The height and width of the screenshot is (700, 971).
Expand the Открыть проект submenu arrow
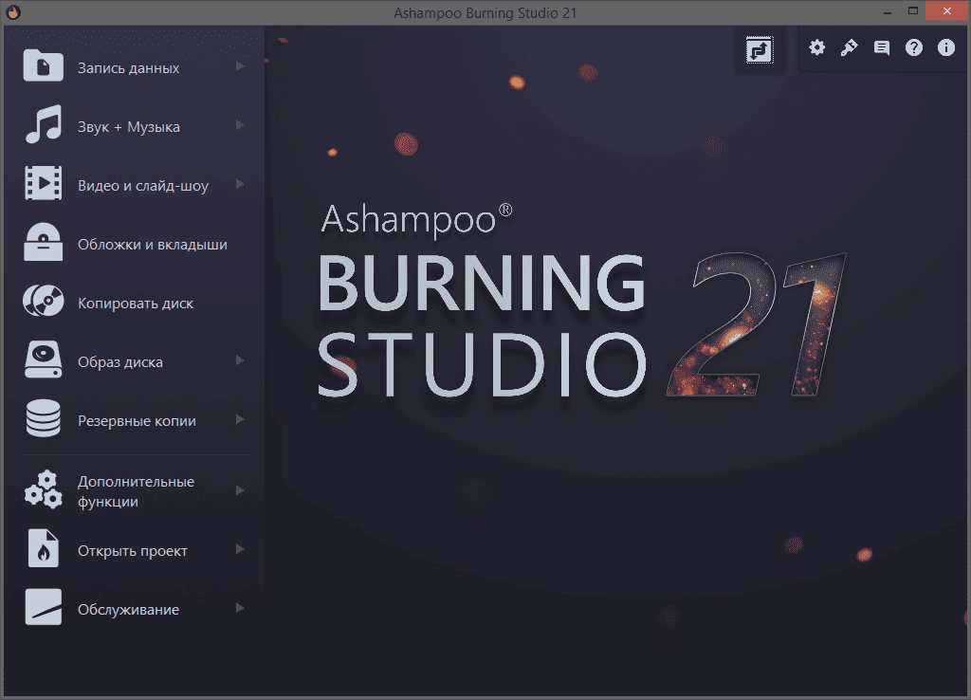click(x=240, y=549)
